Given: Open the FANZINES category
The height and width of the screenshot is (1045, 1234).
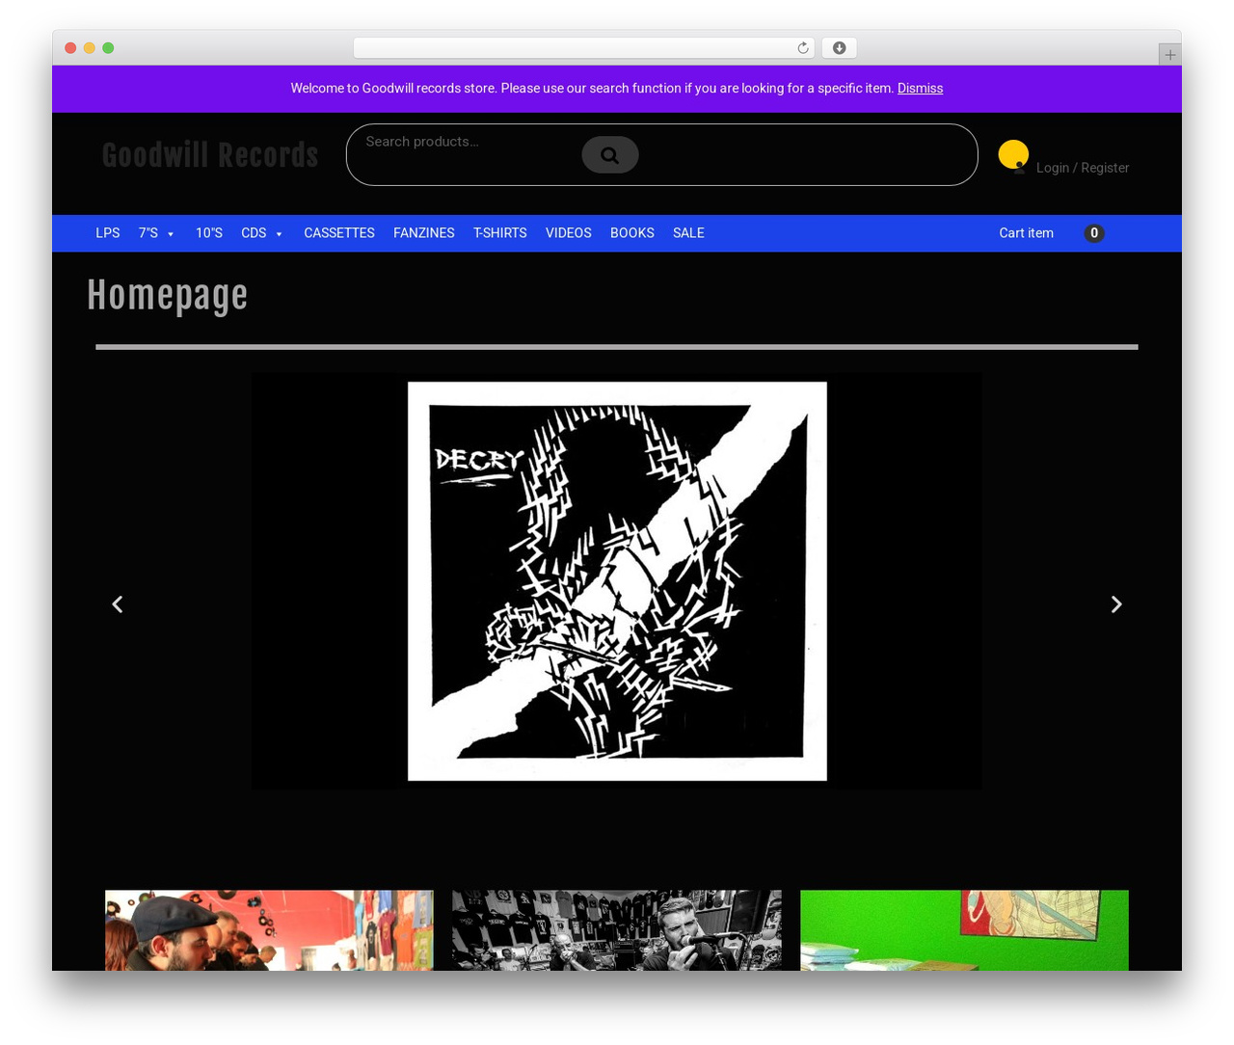Looking at the screenshot, I should pyautogui.click(x=424, y=233).
